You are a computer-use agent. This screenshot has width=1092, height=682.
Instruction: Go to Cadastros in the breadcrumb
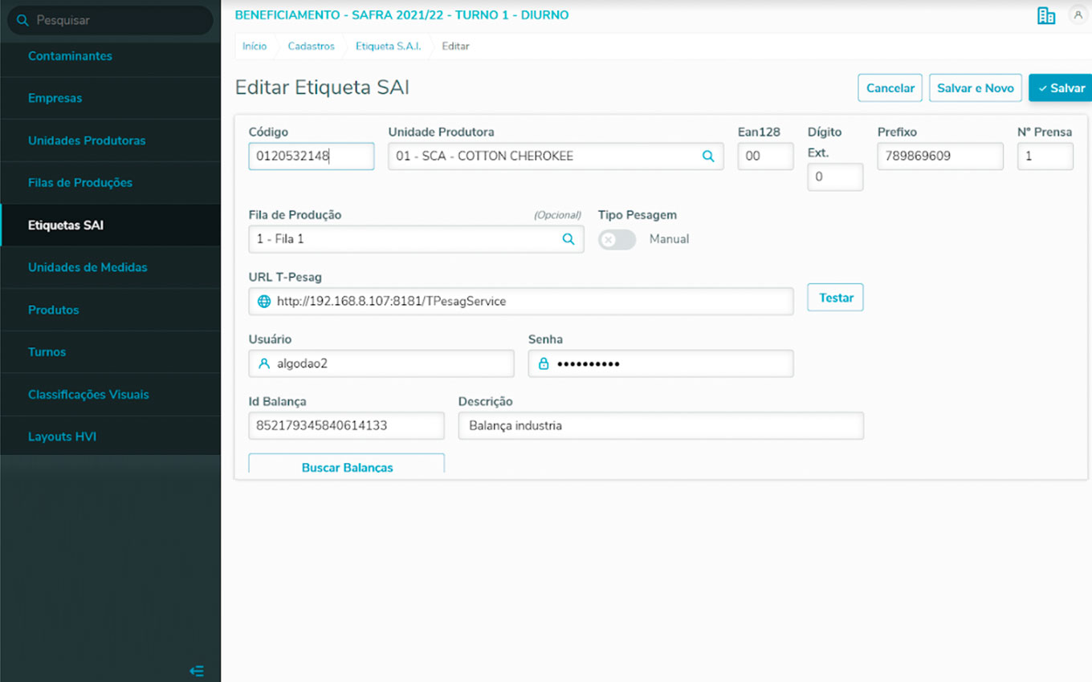coord(311,47)
